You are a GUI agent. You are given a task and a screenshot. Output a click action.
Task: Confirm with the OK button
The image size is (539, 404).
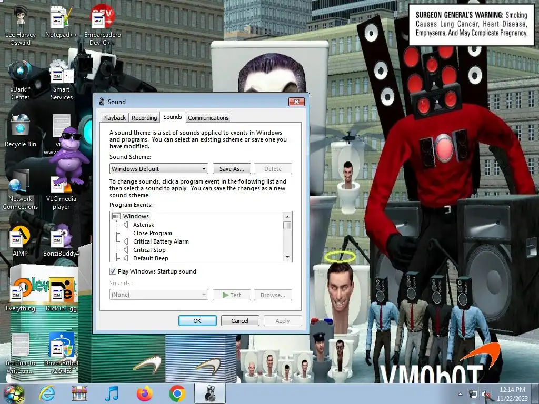[x=197, y=320]
